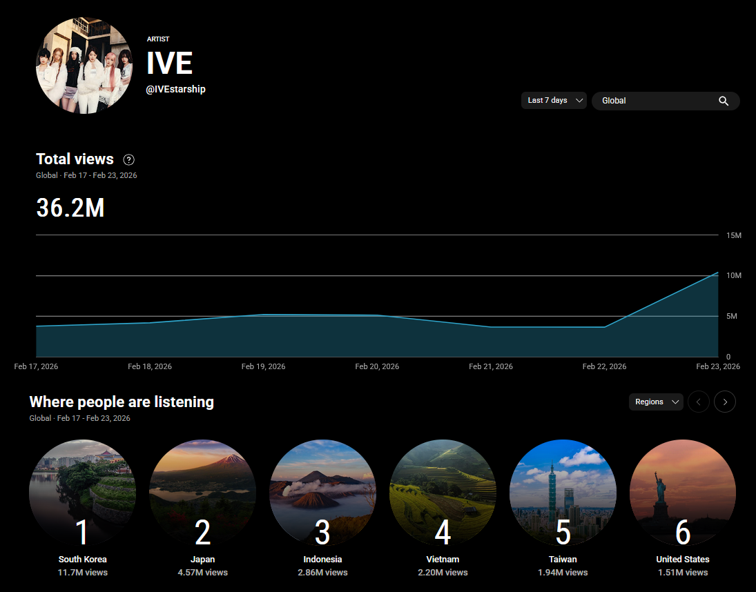Open IVE artist profile picture
The image size is (756, 592).
pos(84,66)
